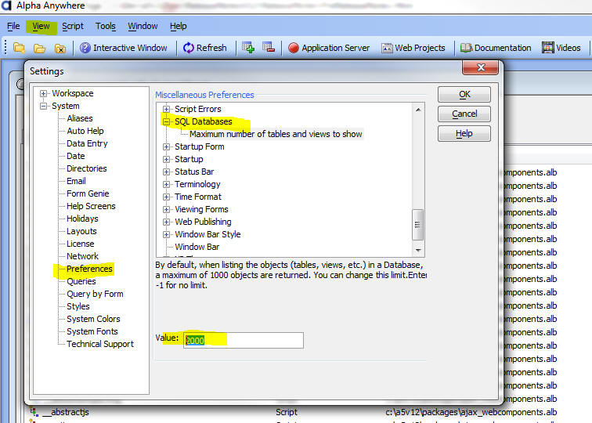
Task: Open the File menu
Action: pos(13,26)
